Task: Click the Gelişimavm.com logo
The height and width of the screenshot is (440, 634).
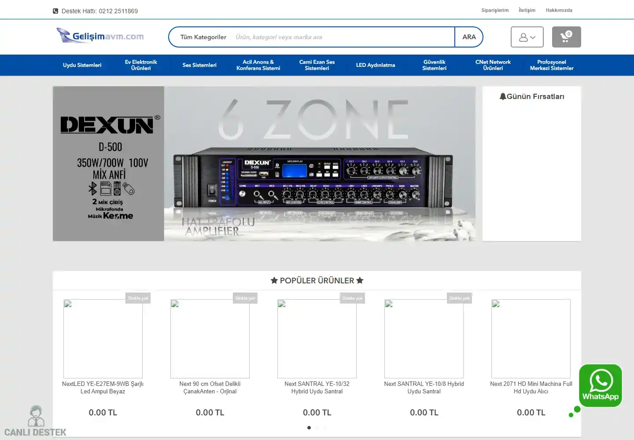Action: pos(100,36)
